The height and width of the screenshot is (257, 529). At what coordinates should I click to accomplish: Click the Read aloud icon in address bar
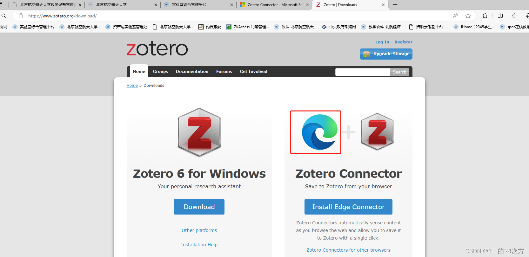455,16
